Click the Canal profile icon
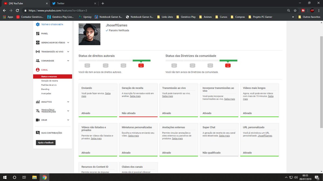This screenshot has height=181, width=323. (38, 70)
